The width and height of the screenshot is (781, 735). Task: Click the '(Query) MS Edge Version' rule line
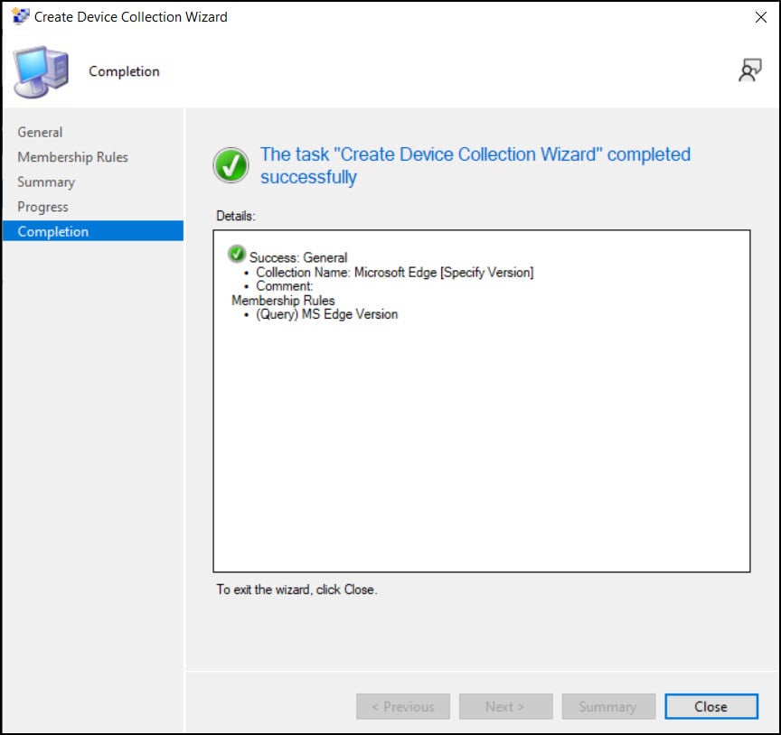[x=326, y=314]
